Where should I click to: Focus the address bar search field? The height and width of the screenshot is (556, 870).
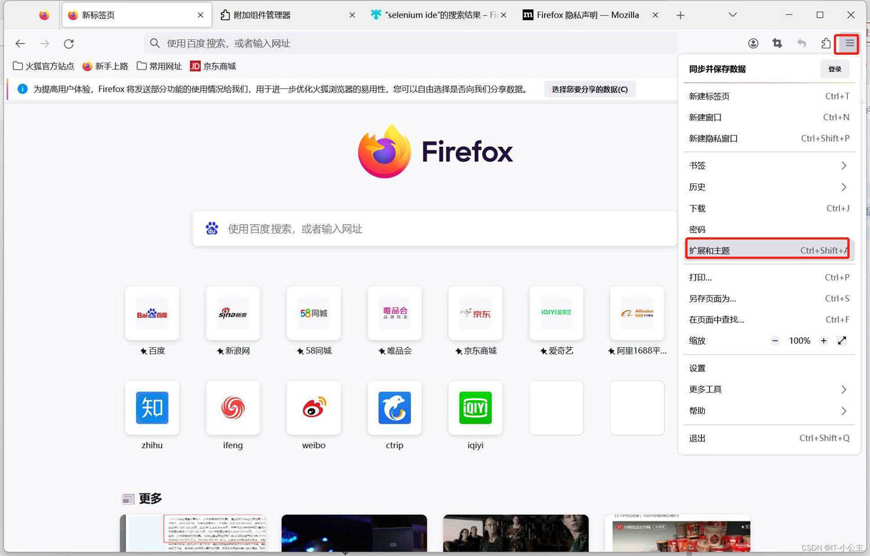coord(411,44)
